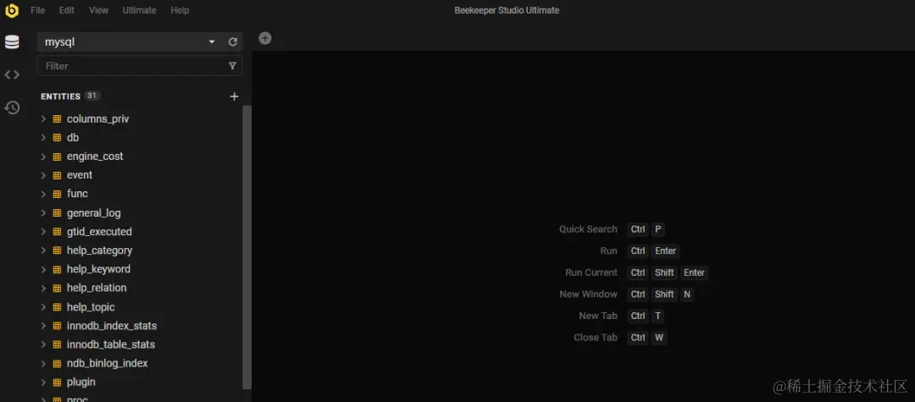Click table icon of engine_cost

(57, 157)
